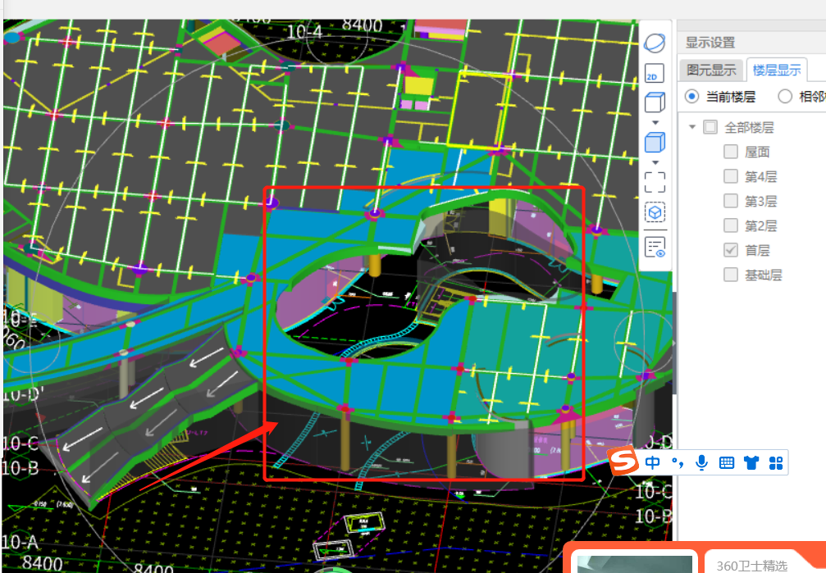Screen dimensions: 826x573
Task: Open Sogou skin shirt icon
Action: [x=751, y=463]
